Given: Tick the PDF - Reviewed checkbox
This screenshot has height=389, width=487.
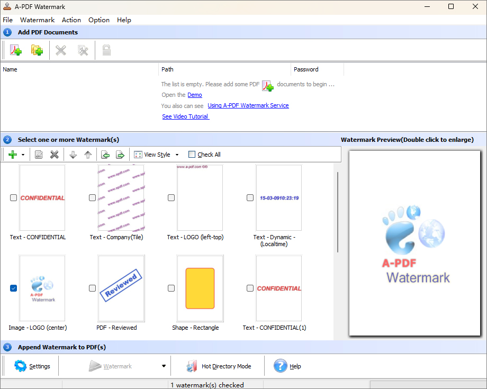Looking at the screenshot, I should (x=92, y=288).
